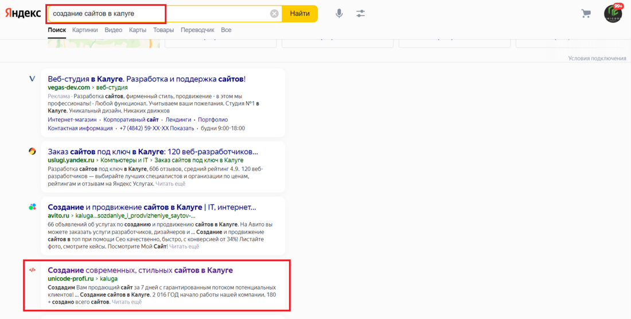
Task: Click 'Заказ сайтов под ключ в Калуге' breadcrumb
Action: point(199,160)
